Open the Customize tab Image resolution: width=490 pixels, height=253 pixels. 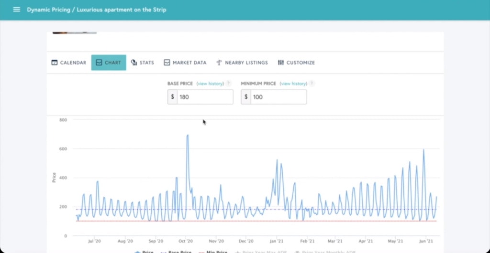click(296, 63)
